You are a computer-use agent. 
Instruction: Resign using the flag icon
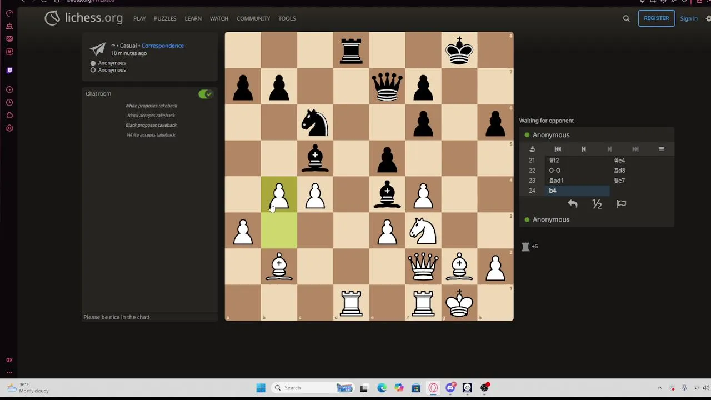[622, 204]
